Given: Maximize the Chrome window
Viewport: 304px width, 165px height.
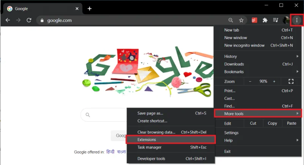Looking at the screenshot, I should pos(281,5).
